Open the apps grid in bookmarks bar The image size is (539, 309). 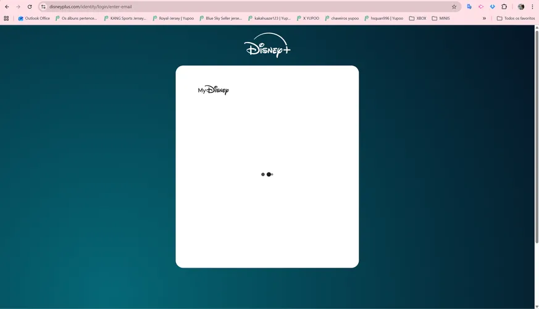[6, 19]
